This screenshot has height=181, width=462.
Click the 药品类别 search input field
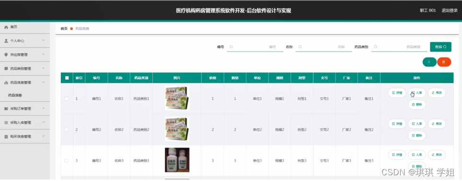[399, 47]
